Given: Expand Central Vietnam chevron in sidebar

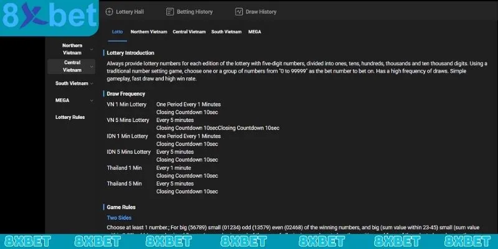Looking at the screenshot, I should 92,66.
